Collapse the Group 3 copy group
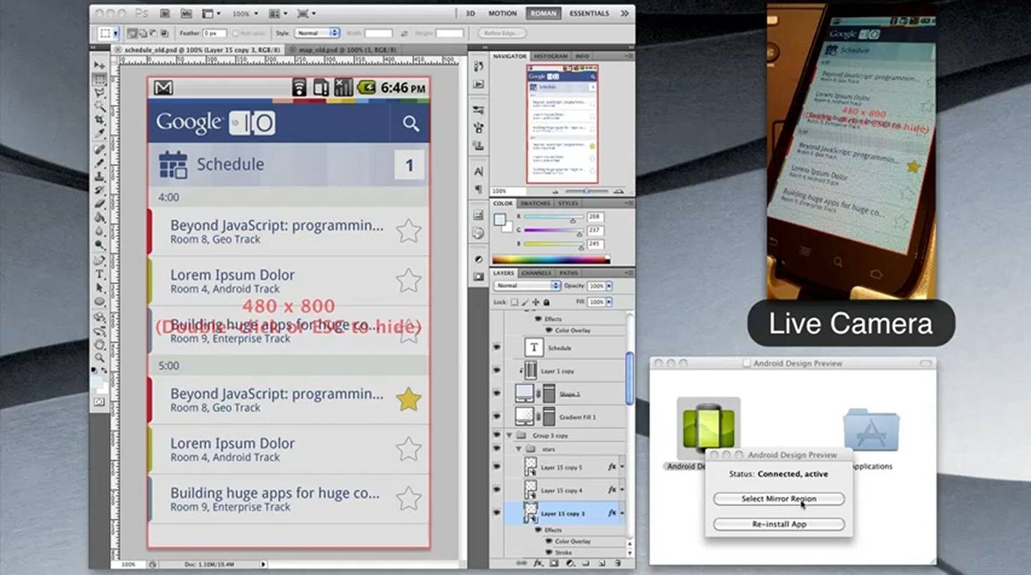This screenshot has height=575, width=1031. 510,435
